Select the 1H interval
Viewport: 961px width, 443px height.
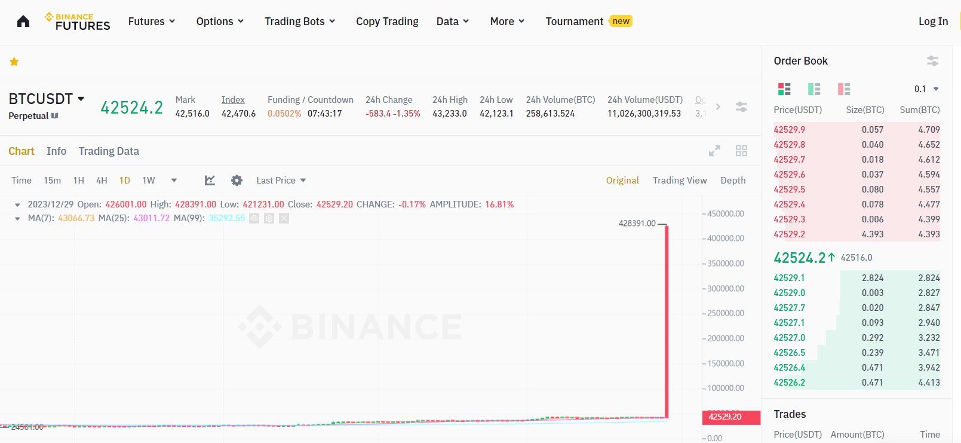pos(78,181)
